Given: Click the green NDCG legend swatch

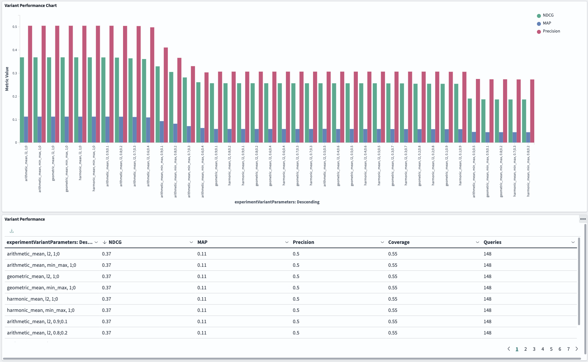Looking at the screenshot, I should click(538, 15).
